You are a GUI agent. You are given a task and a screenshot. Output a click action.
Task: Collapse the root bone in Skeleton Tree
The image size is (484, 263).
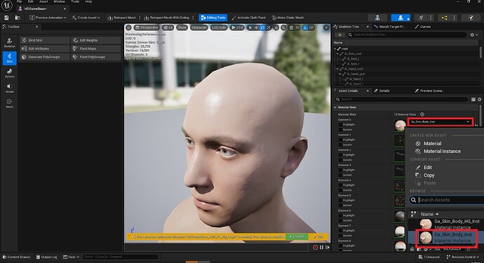tap(335, 49)
